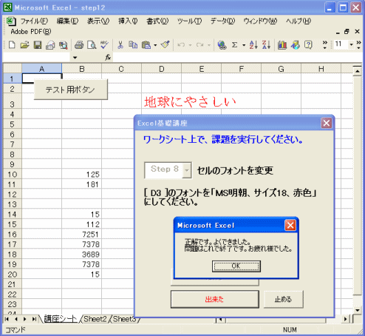
Task: Select the column B header
Action: (x=81, y=69)
